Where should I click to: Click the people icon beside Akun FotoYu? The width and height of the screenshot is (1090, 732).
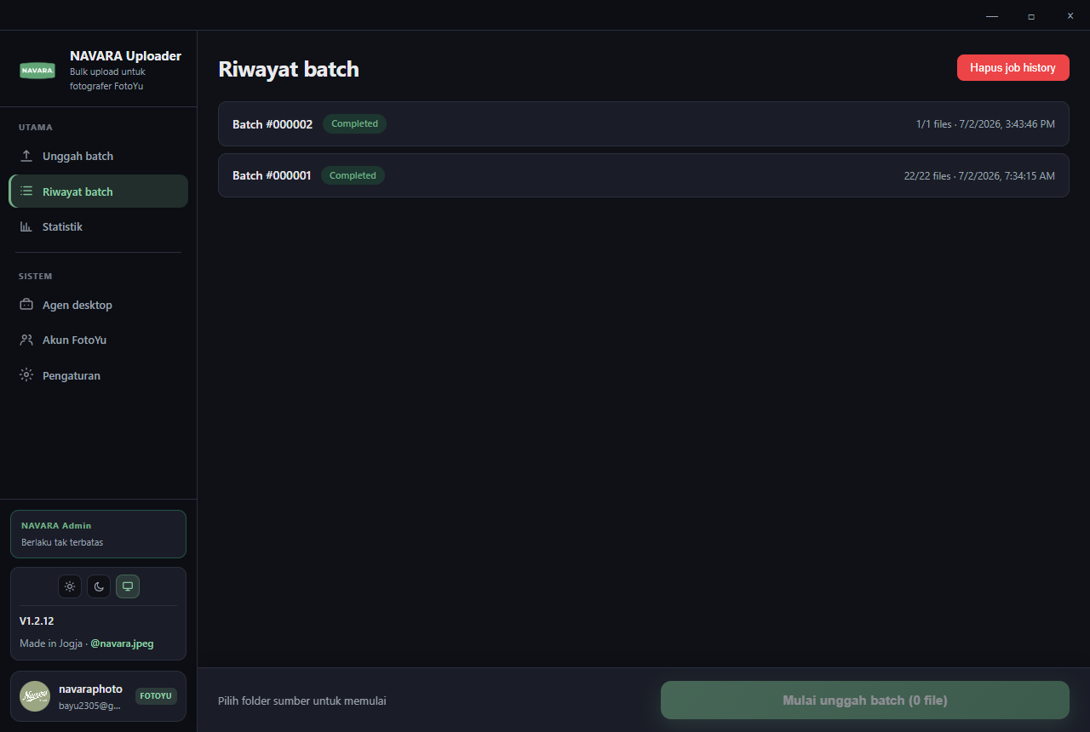[x=26, y=340]
